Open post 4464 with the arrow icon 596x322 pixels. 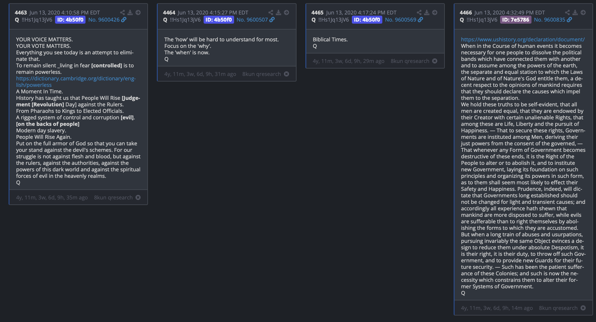tap(286, 12)
